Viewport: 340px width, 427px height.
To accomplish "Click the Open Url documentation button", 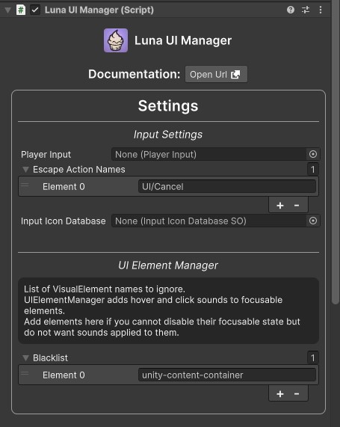I will [216, 74].
